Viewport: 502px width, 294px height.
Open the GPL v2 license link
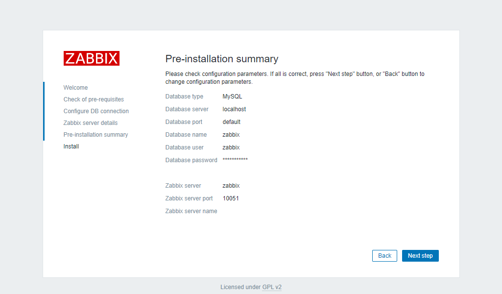(272, 287)
